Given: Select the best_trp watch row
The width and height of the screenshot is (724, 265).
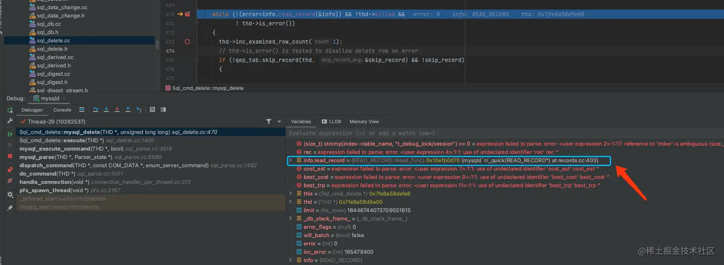Looking at the screenshot, I should tap(505, 185).
